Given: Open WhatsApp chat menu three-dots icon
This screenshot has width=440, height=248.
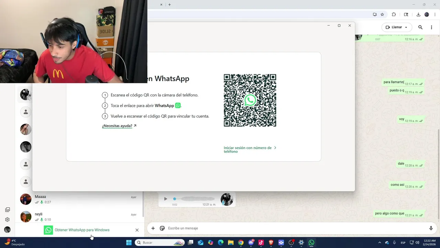Looking at the screenshot, I should click(431, 27).
